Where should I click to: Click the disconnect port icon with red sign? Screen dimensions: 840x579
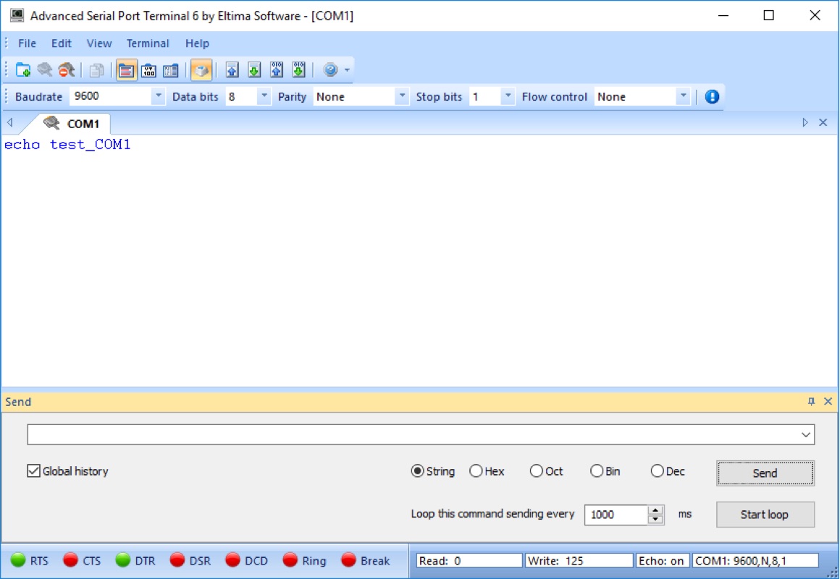point(67,70)
